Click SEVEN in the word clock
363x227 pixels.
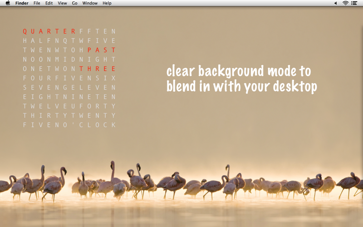41,87
